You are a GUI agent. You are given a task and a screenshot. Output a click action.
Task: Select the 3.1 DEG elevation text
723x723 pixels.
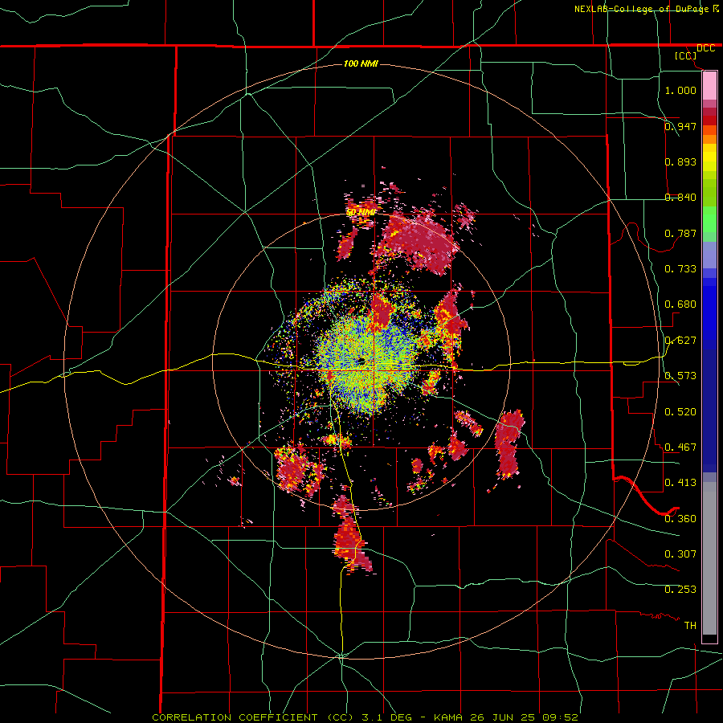tap(389, 717)
